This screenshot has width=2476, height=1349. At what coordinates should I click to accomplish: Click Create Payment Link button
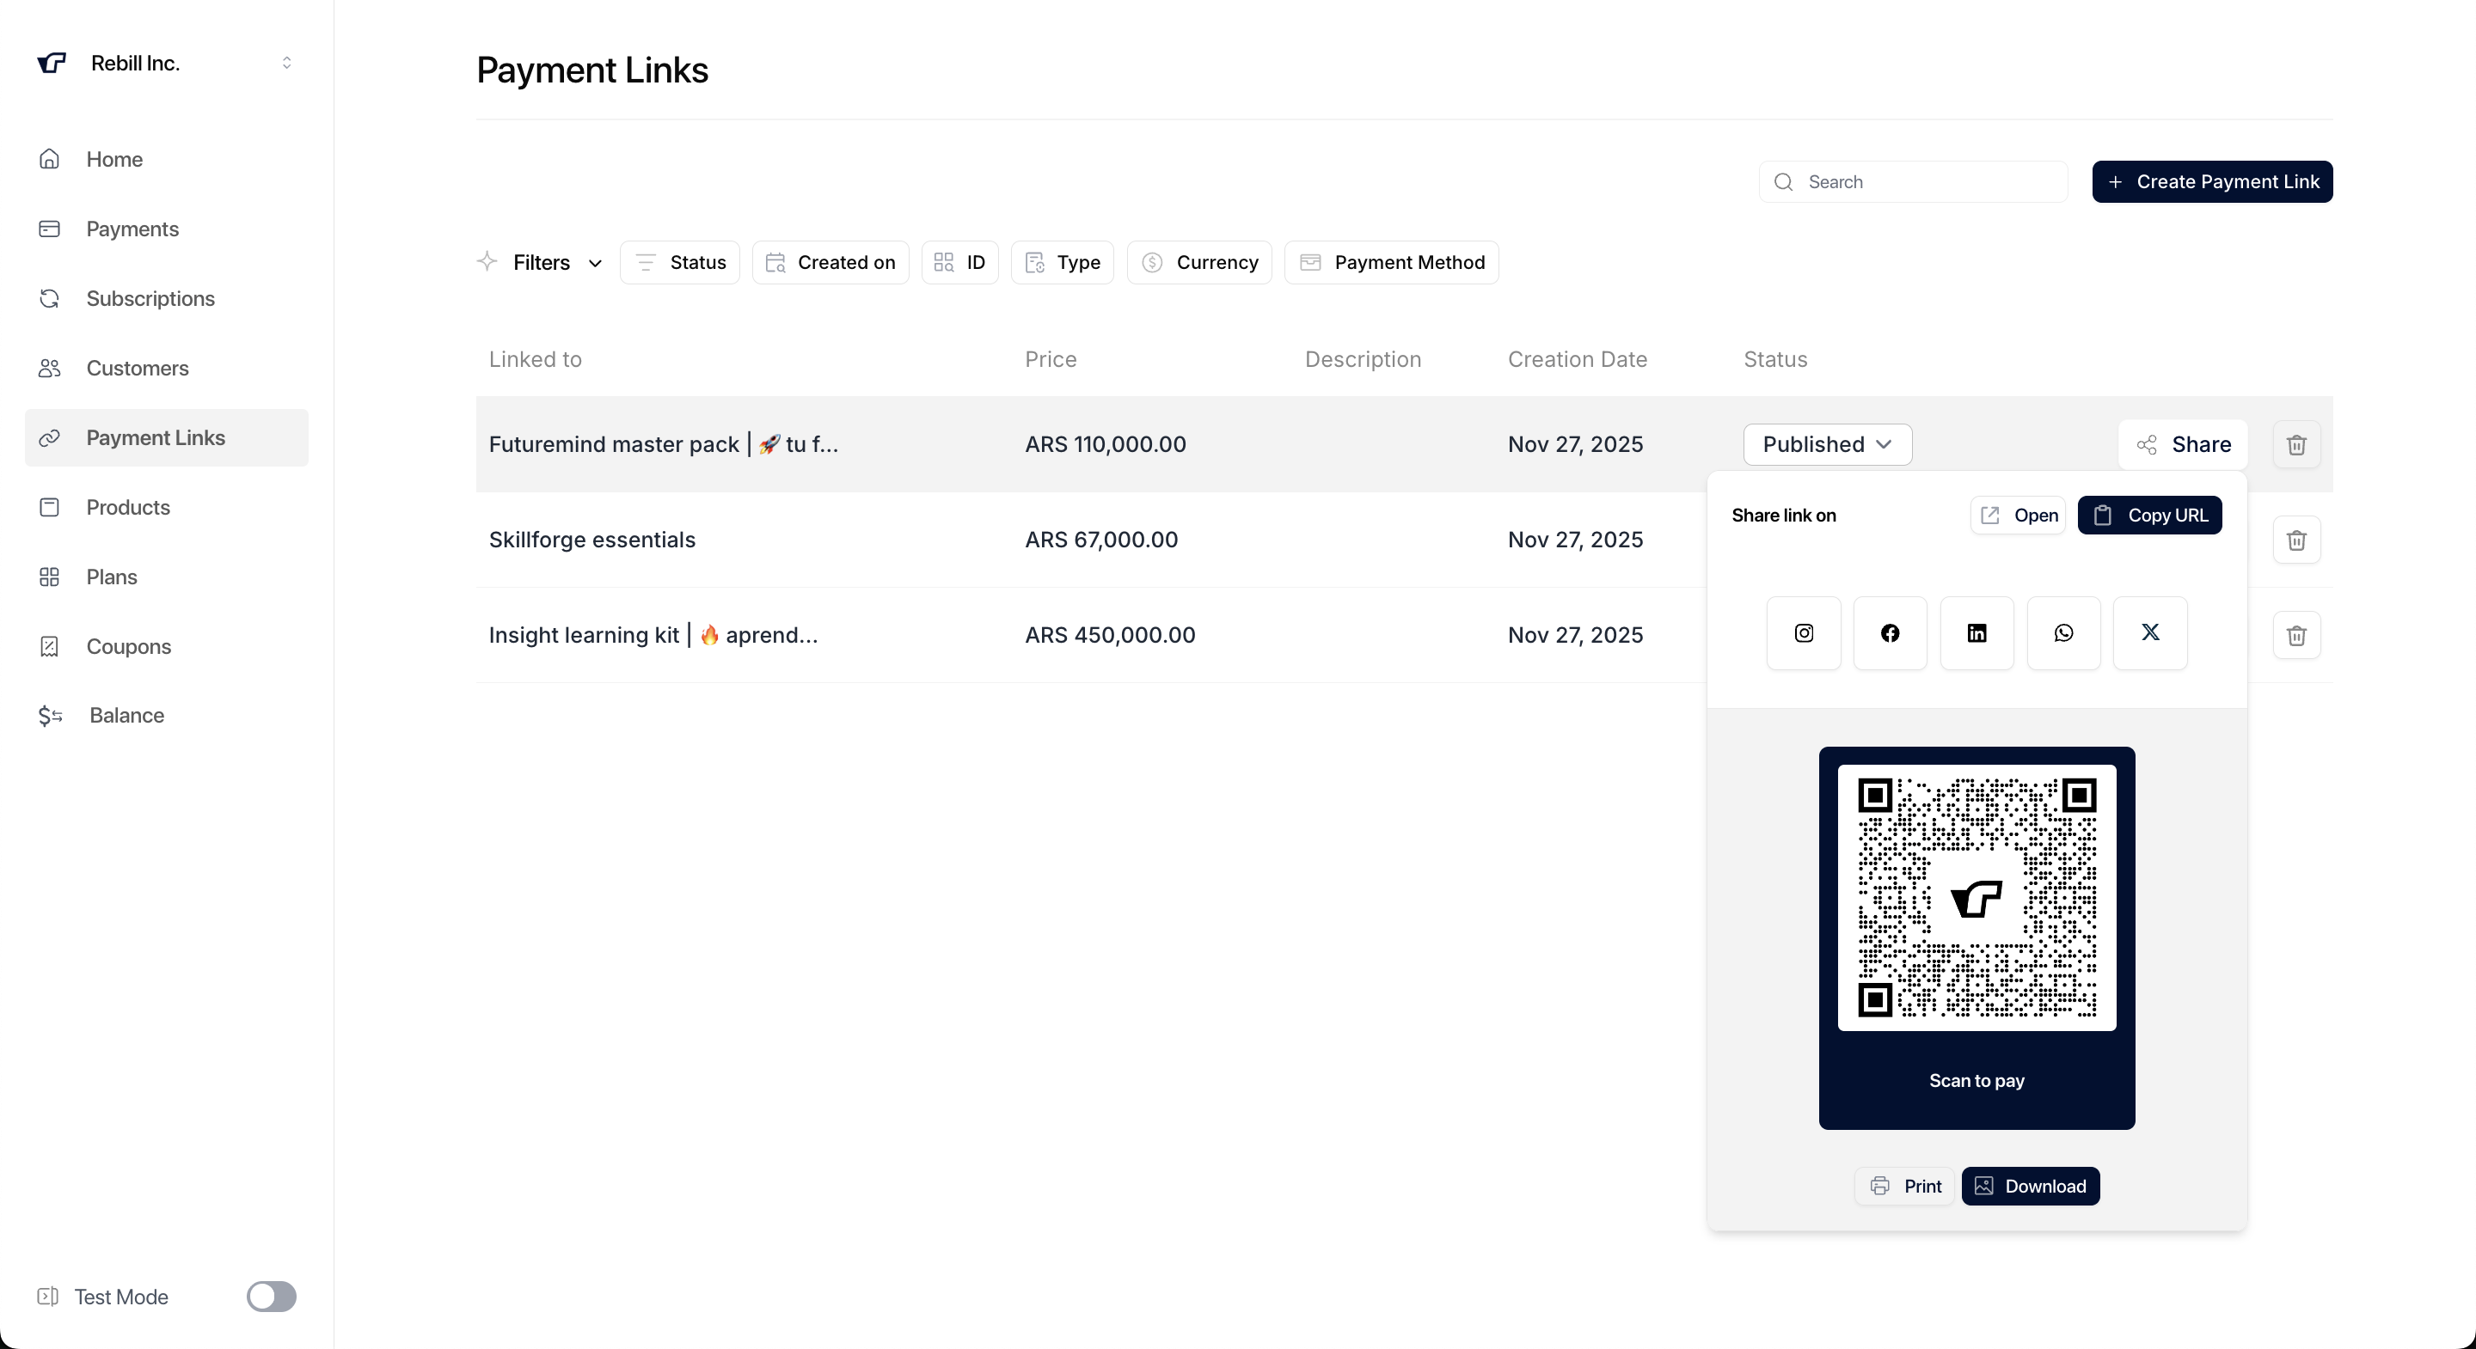coord(2210,181)
